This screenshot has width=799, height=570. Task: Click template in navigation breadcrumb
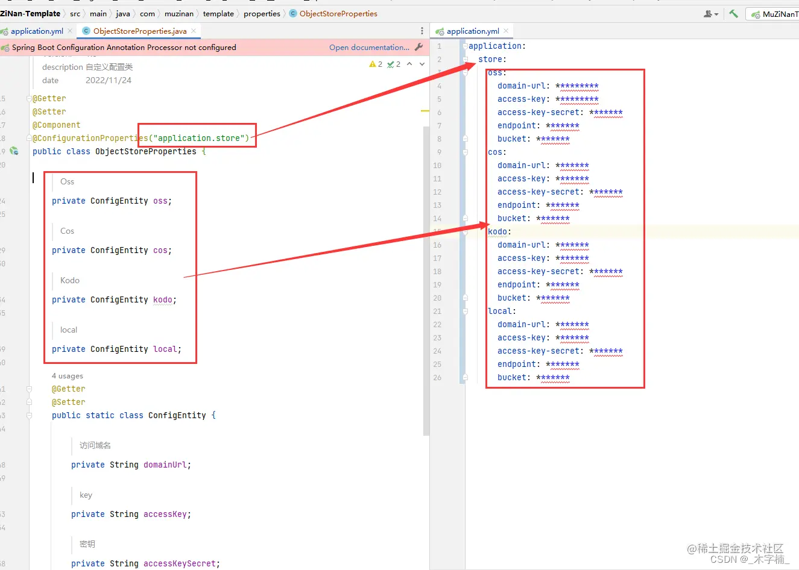click(x=218, y=13)
